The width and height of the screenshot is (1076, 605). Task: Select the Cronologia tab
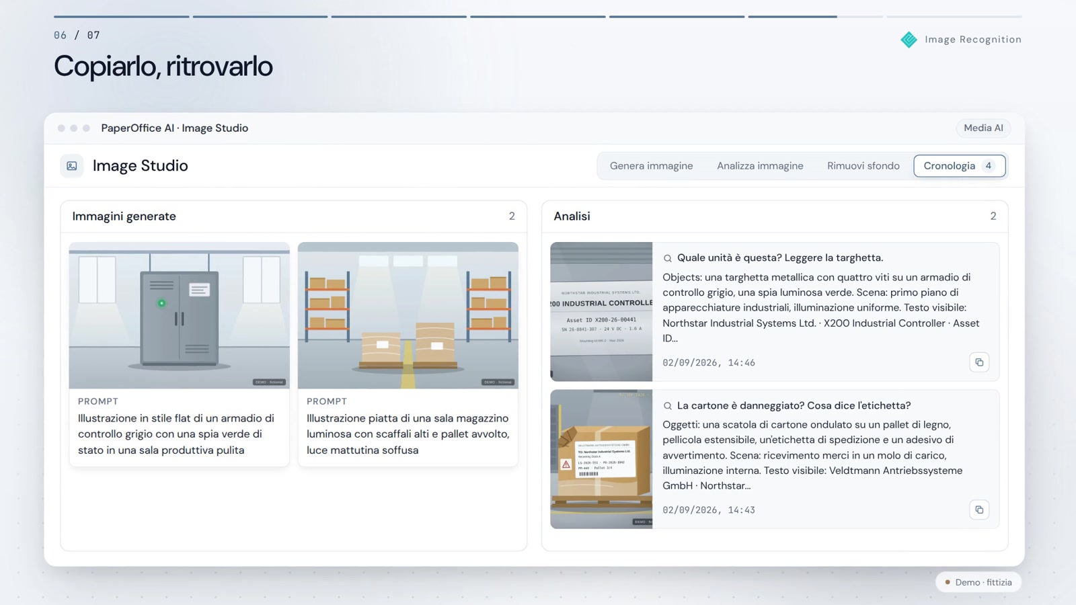pos(960,166)
